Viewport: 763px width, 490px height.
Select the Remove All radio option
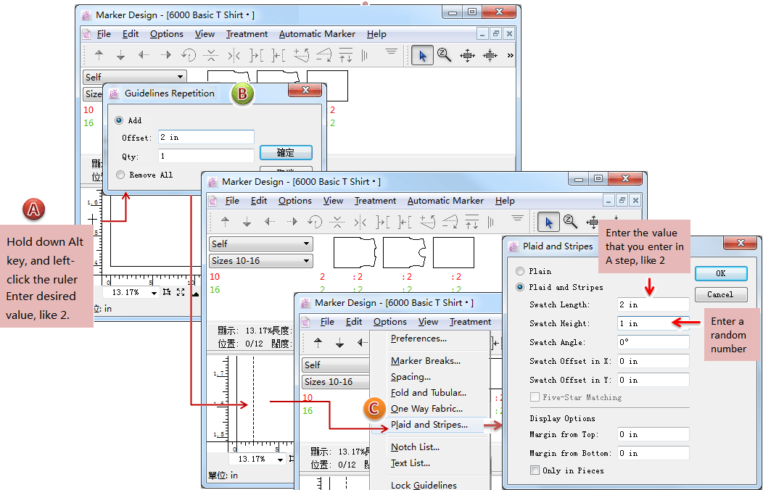coord(120,175)
